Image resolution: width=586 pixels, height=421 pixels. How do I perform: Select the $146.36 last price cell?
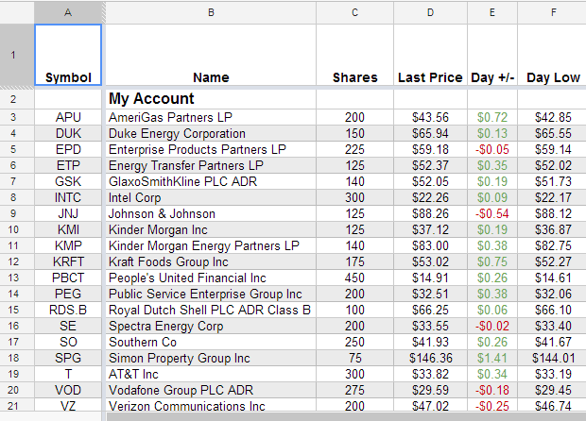click(x=430, y=358)
